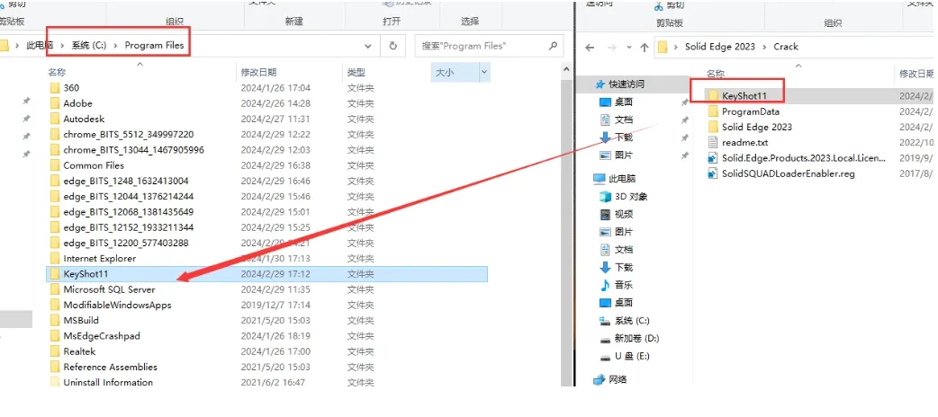The width and height of the screenshot is (938, 417).
Task: Sort by 大小 column in Program Files
Action: [445, 72]
